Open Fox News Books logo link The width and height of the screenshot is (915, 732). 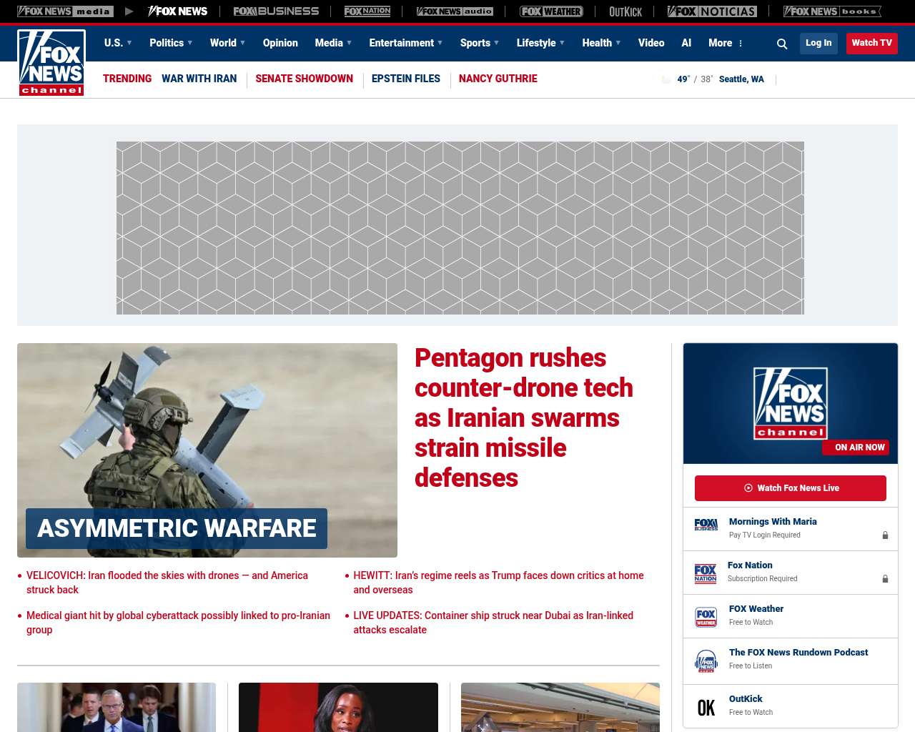832,11
